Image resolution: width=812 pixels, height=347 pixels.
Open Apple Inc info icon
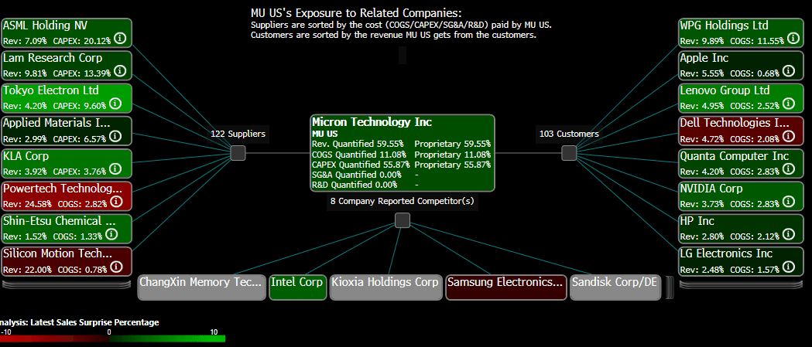click(789, 72)
